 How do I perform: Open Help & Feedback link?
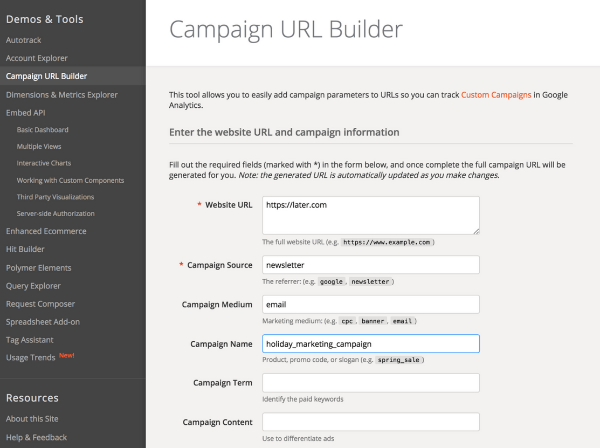coord(36,437)
